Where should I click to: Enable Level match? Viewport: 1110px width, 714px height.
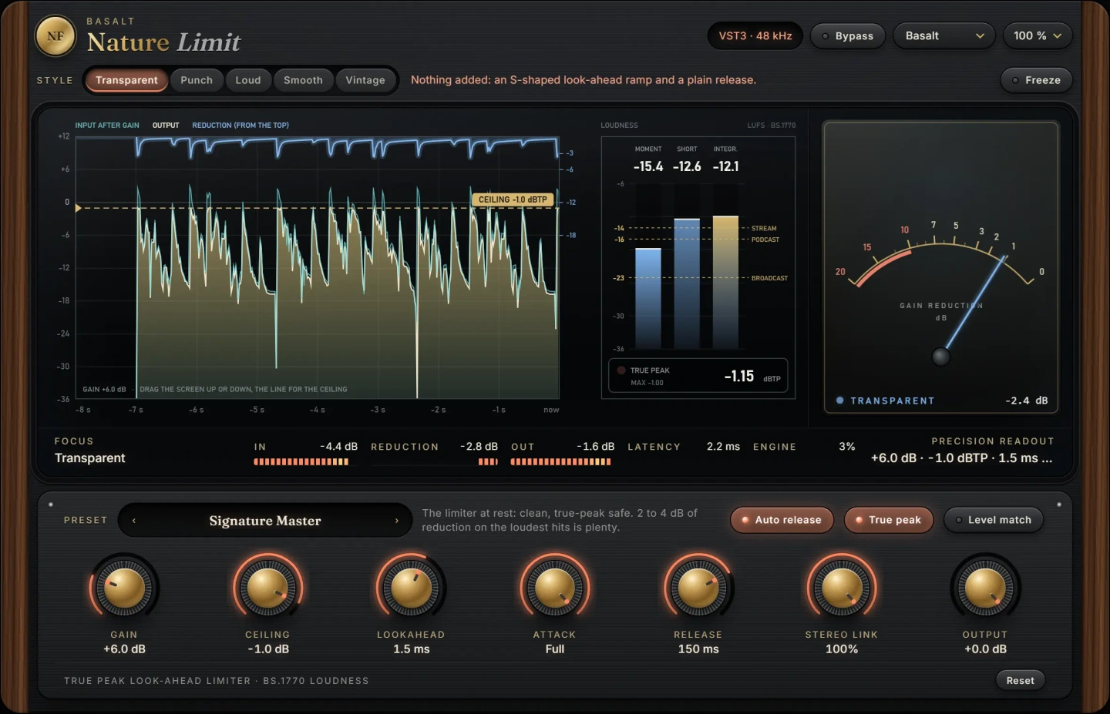994,520
